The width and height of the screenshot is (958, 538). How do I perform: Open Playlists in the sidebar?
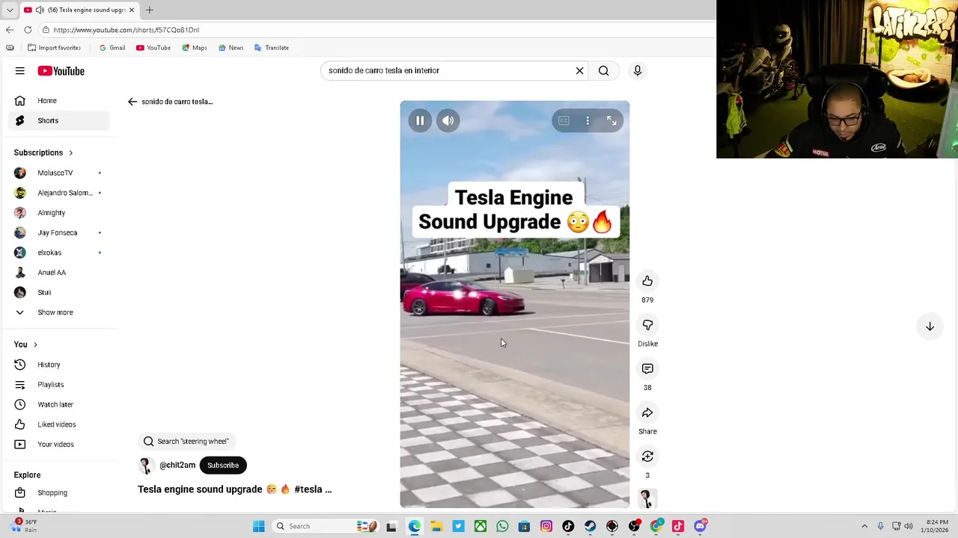pyautogui.click(x=59, y=385)
